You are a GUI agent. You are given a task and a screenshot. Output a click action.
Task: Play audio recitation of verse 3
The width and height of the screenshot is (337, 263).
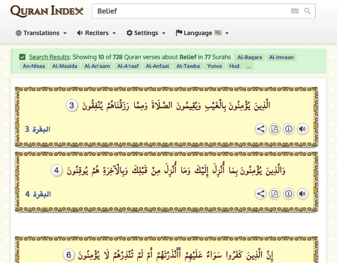[302, 129]
